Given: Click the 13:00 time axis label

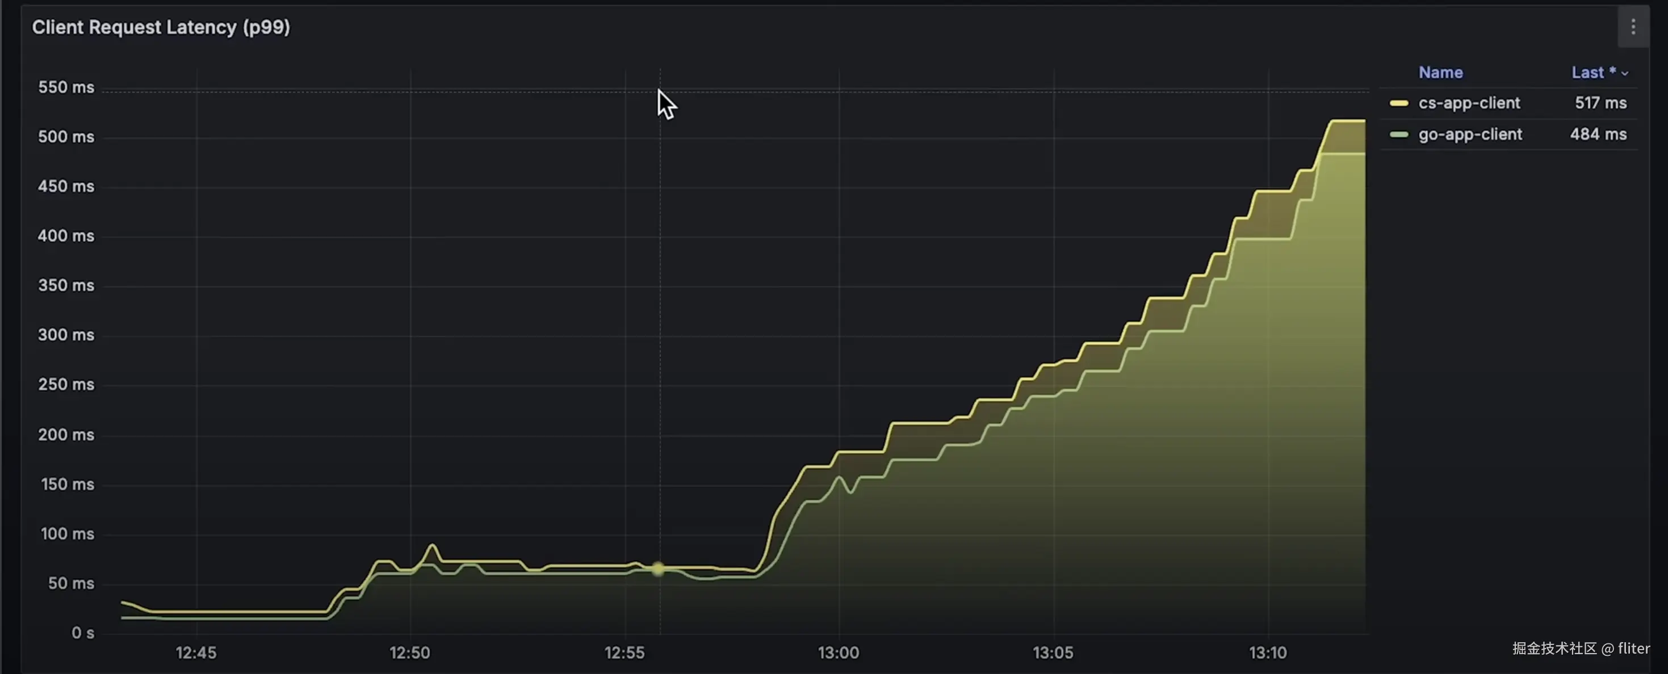Looking at the screenshot, I should 838,652.
